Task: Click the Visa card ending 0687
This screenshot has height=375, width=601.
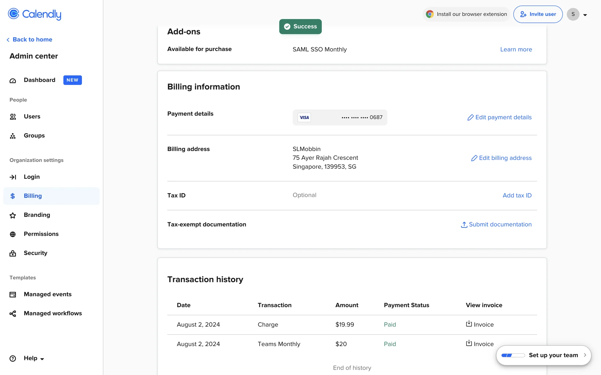Action: pyautogui.click(x=340, y=117)
